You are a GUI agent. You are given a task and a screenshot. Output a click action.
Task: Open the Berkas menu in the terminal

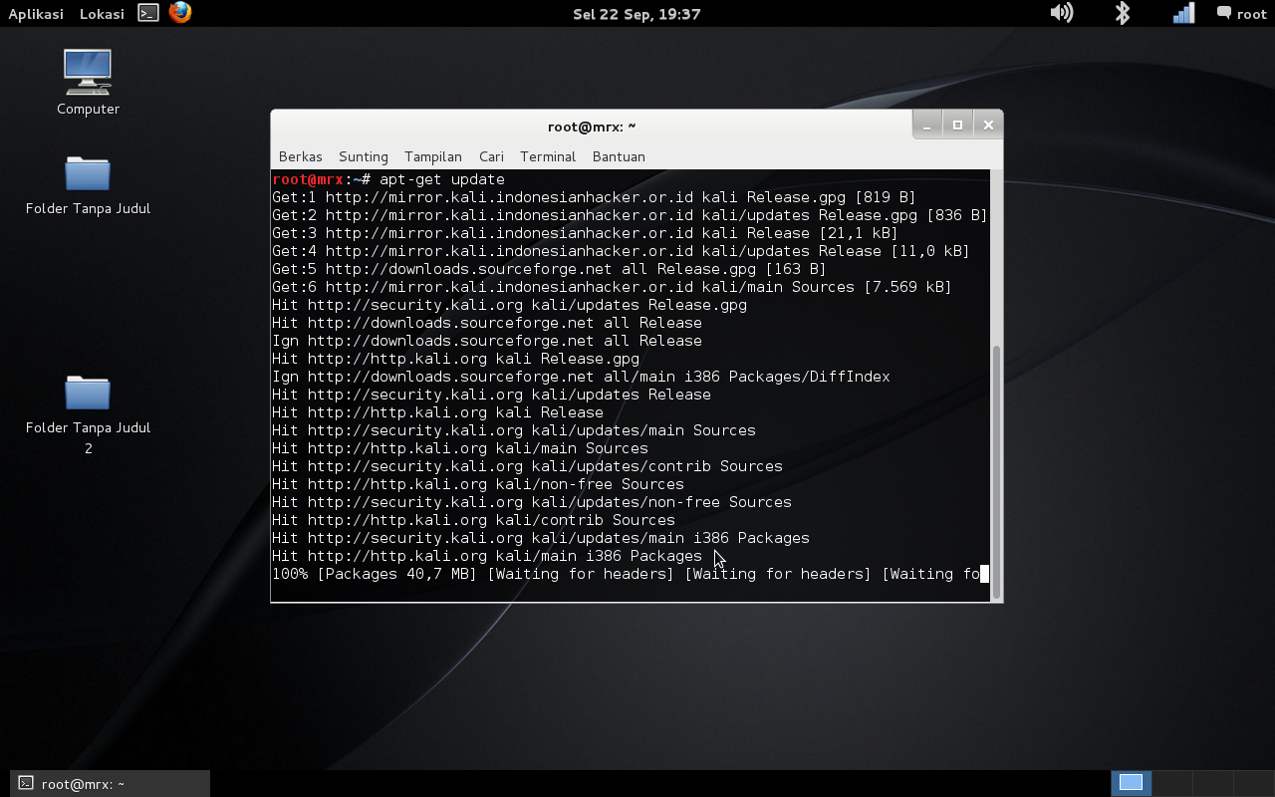[301, 156]
